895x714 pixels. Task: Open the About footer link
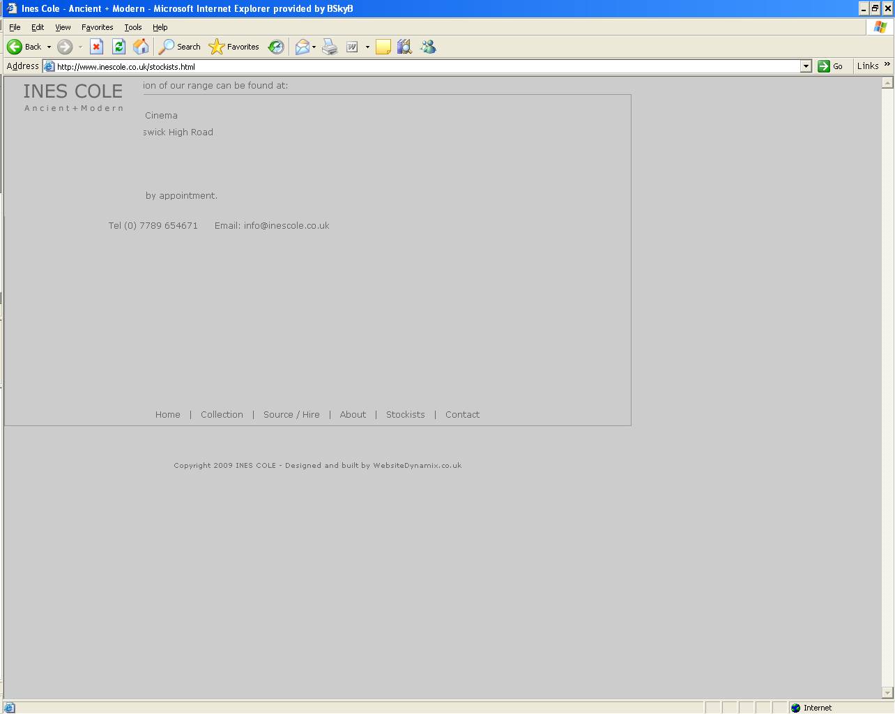point(353,415)
